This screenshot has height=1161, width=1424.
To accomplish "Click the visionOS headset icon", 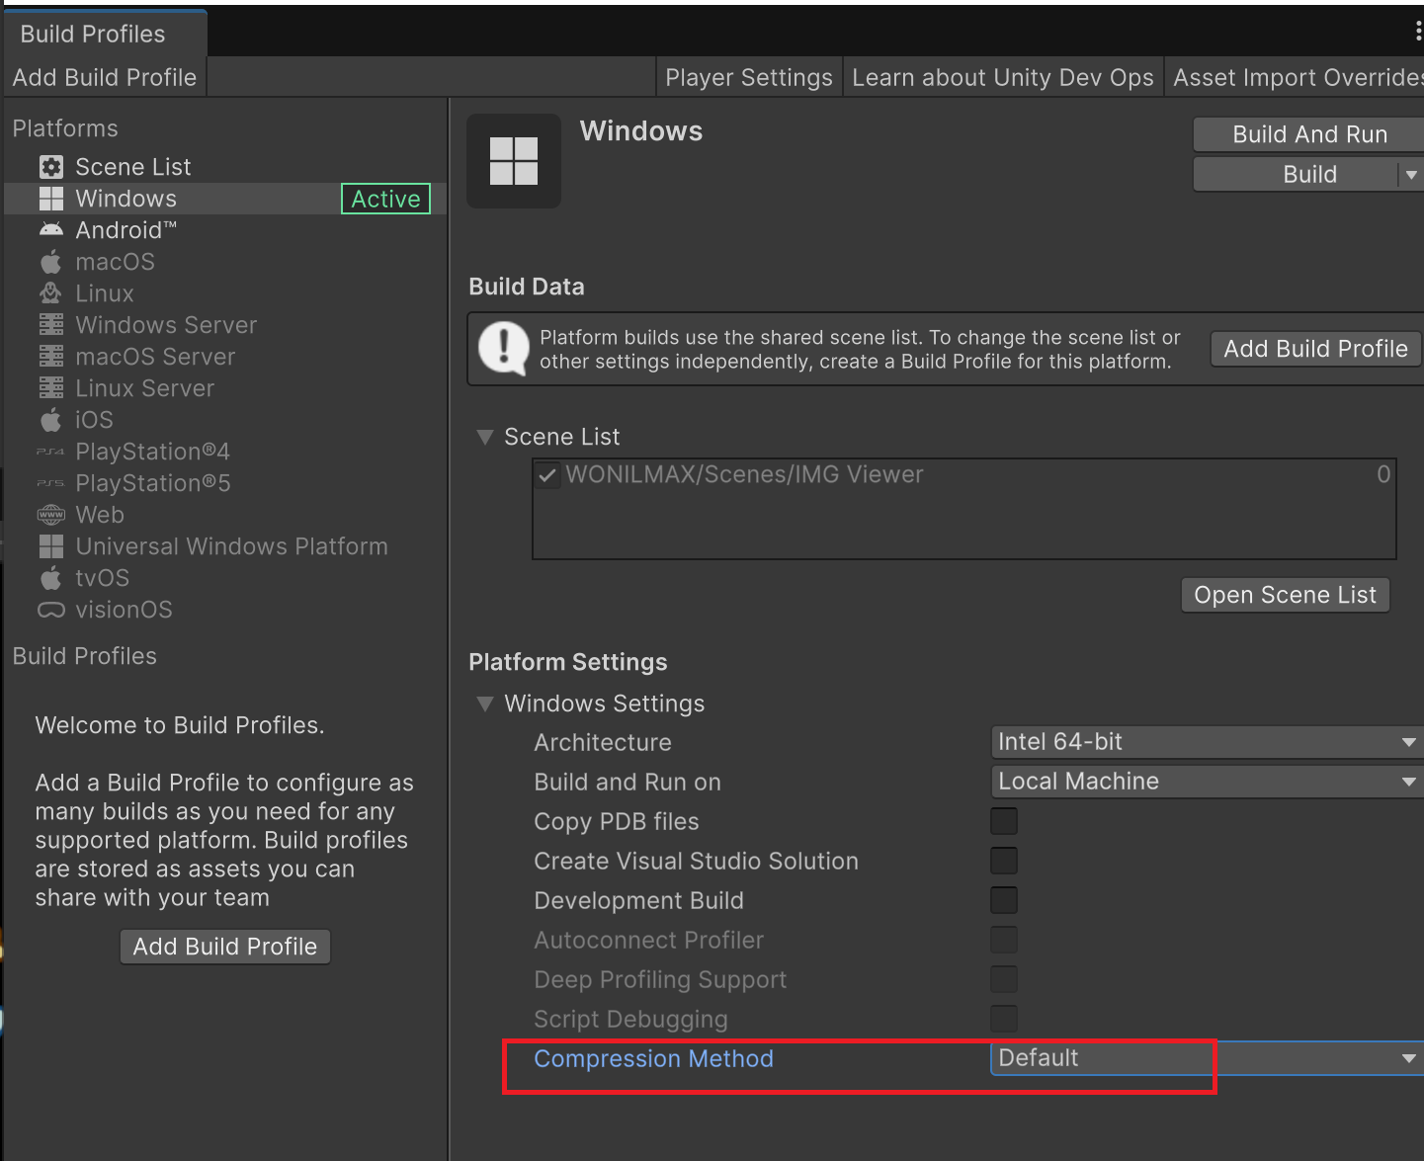I will (x=51, y=610).
